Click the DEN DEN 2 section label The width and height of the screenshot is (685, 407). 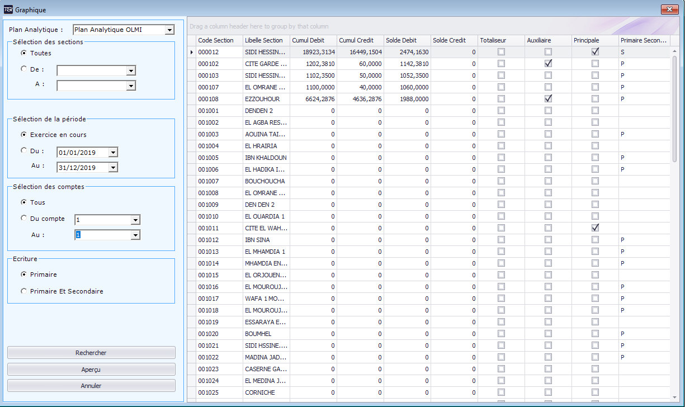(x=259, y=205)
